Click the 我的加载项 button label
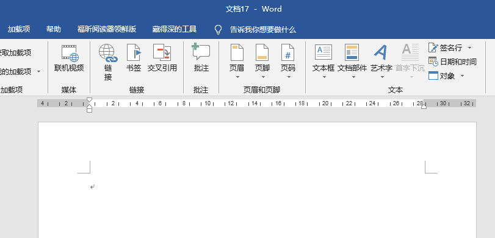The image size is (495, 238). (x=16, y=72)
